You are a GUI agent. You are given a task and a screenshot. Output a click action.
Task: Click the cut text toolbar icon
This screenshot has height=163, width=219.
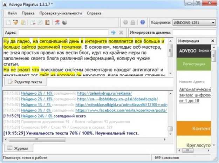tap(33, 22)
